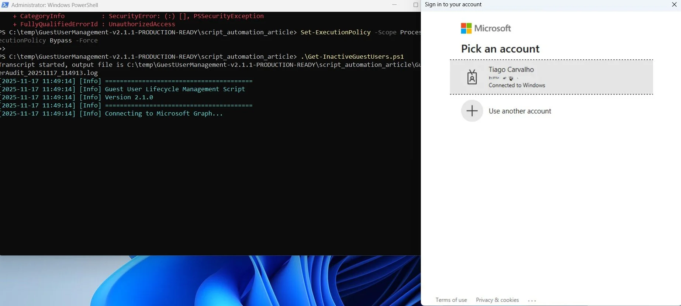681x306 pixels.
Task: Minimize the PowerShell window
Action: (x=394, y=5)
